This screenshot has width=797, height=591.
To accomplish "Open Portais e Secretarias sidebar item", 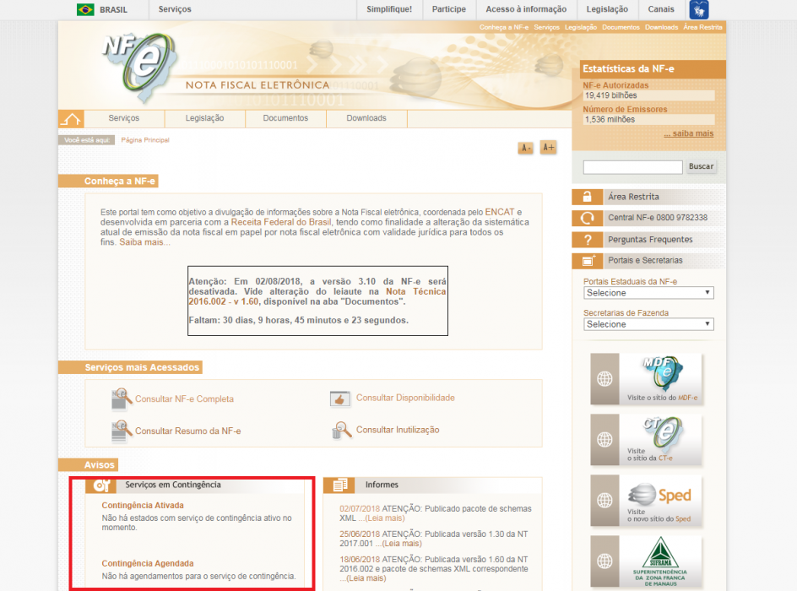I will point(648,261).
